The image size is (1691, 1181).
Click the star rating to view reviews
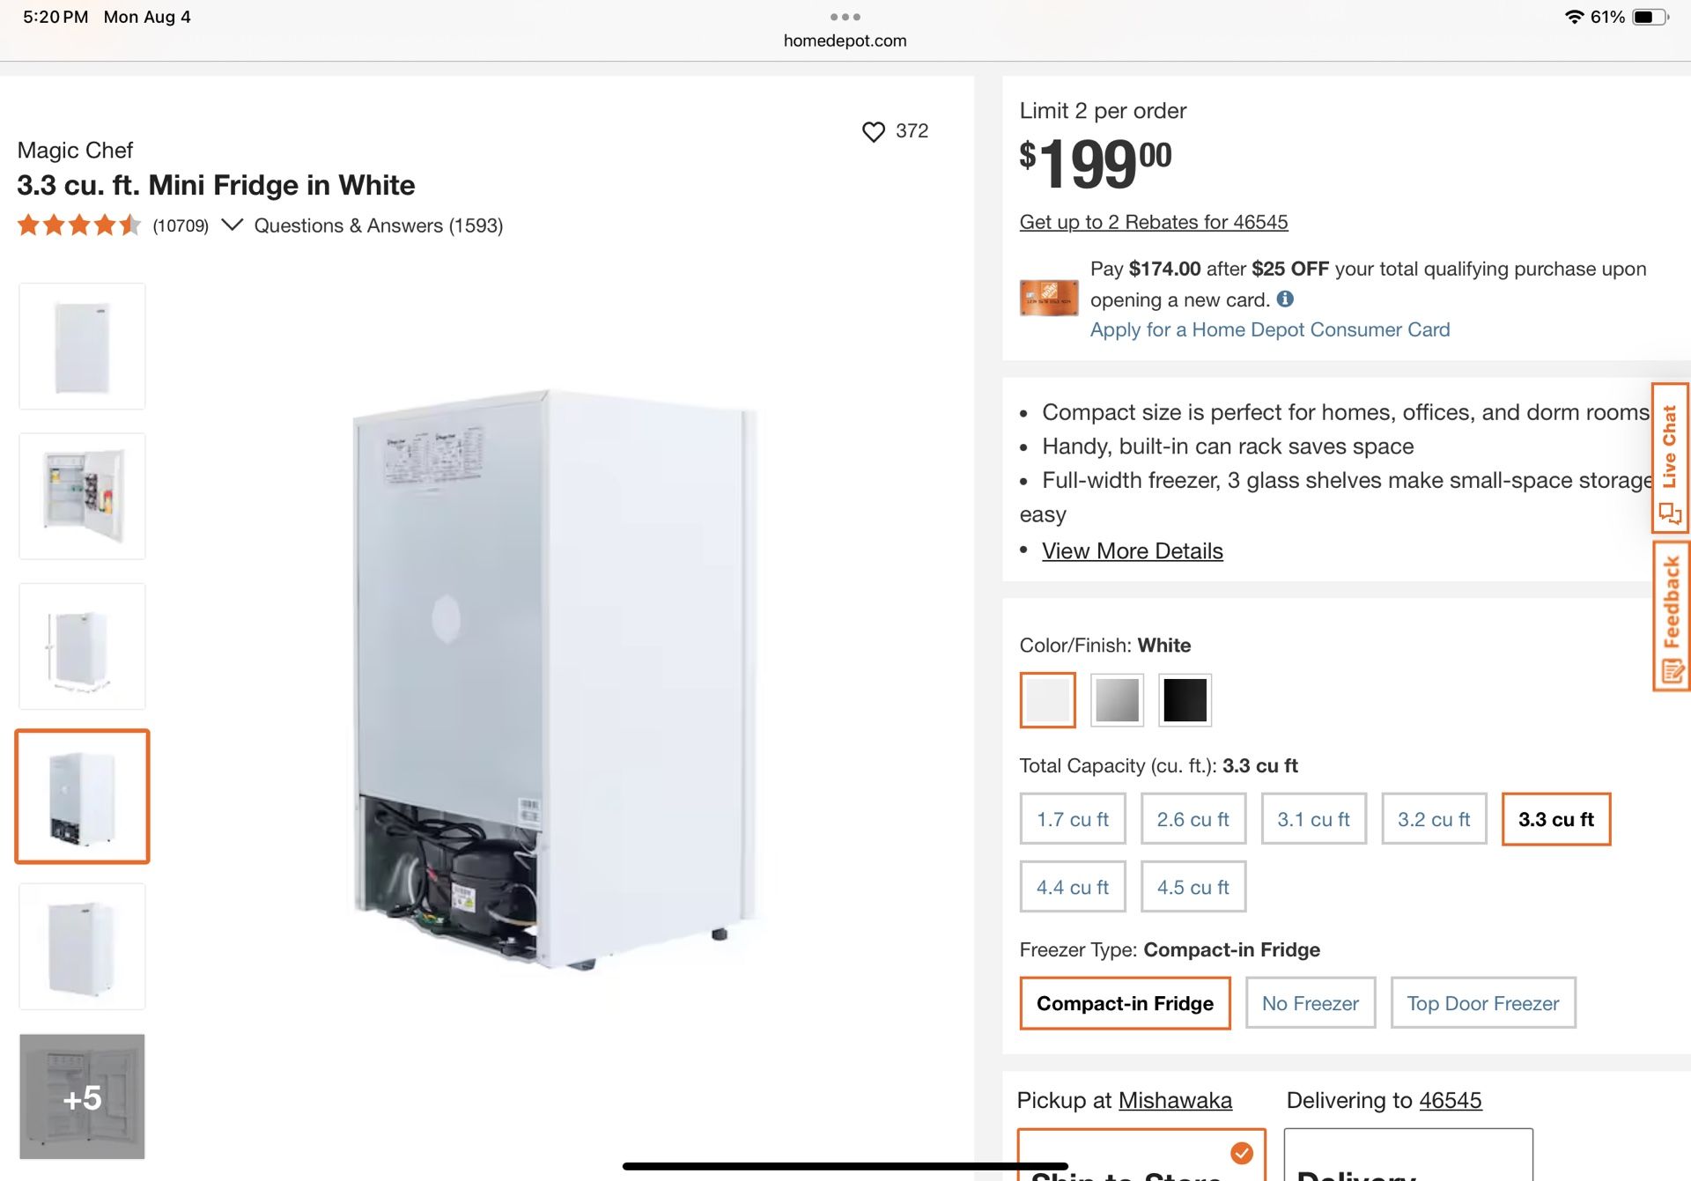[x=78, y=225]
